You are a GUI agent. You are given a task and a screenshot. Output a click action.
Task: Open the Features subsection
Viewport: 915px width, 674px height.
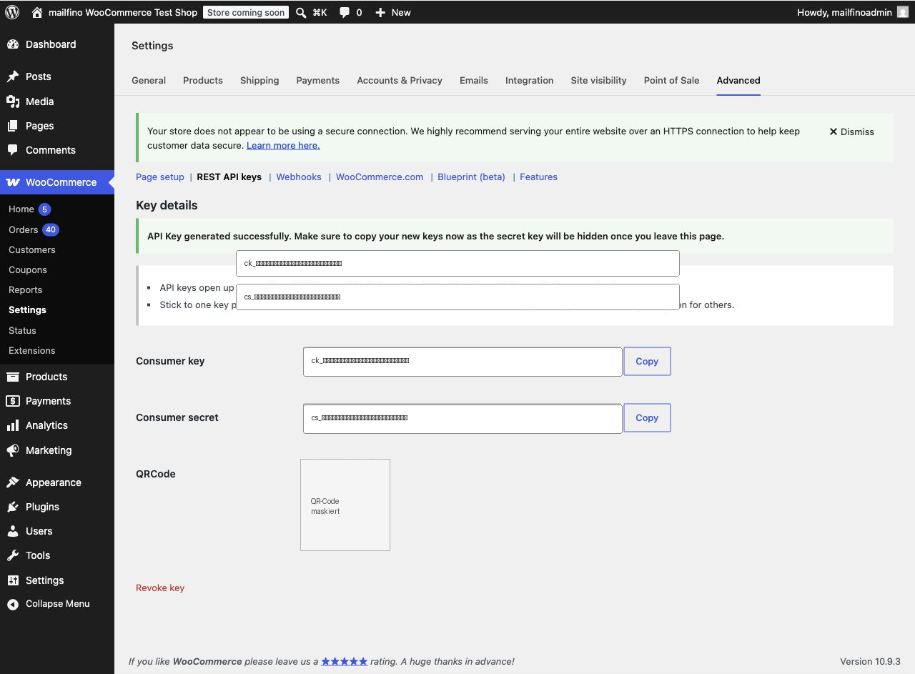[x=538, y=177]
